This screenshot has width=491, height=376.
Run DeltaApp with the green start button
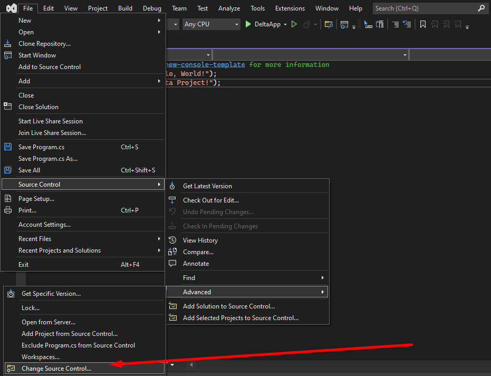click(248, 24)
